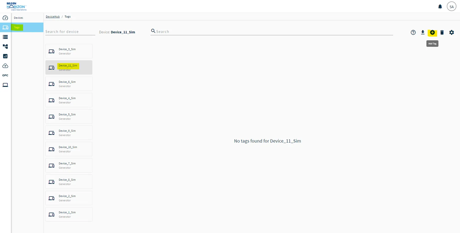Viewport: 460px width, 233px height.
Task: Select the Devices menu item
Action: (x=27, y=18)
